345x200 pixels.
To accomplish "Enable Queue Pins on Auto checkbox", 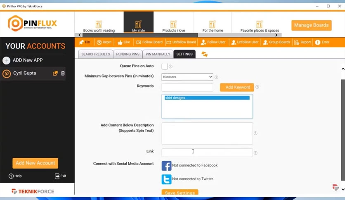I will click(x=165, y=66).
